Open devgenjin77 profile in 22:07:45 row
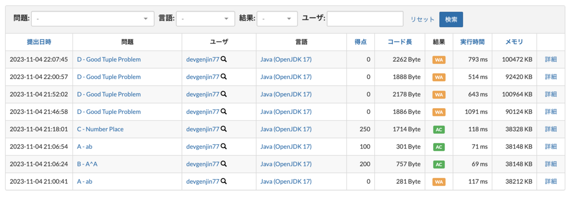 (202, 60)
